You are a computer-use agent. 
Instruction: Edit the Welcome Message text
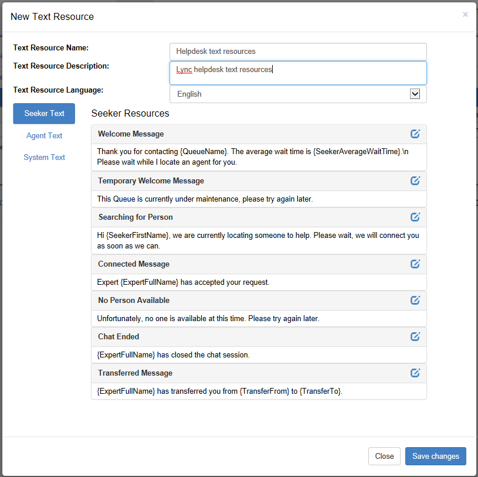point(415,134)
